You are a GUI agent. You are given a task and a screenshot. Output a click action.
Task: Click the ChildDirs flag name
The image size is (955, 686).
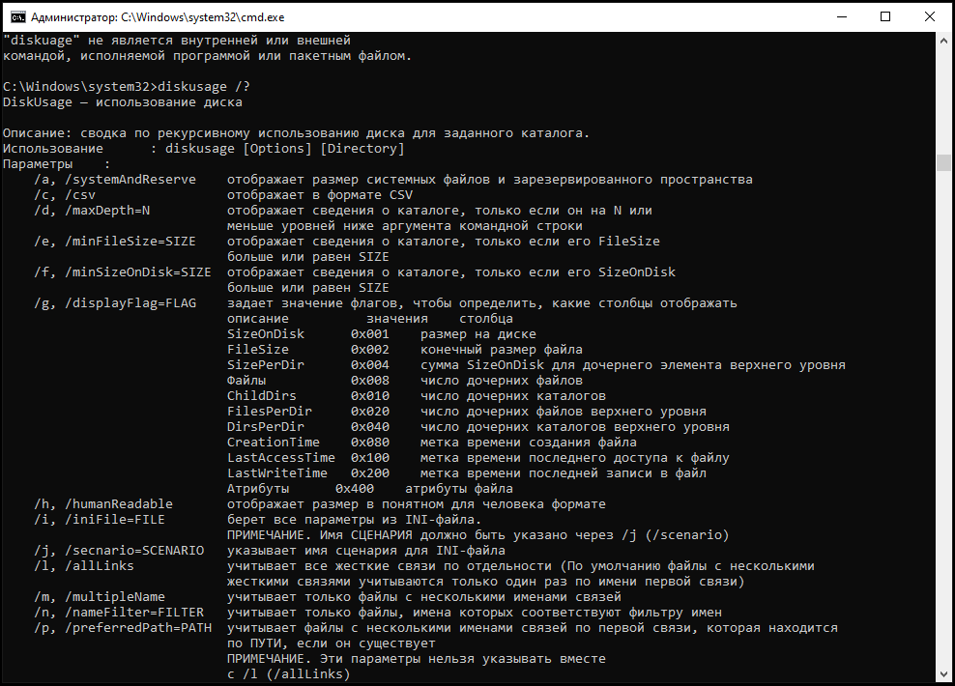pyautogui.click(x=261, y=395)
